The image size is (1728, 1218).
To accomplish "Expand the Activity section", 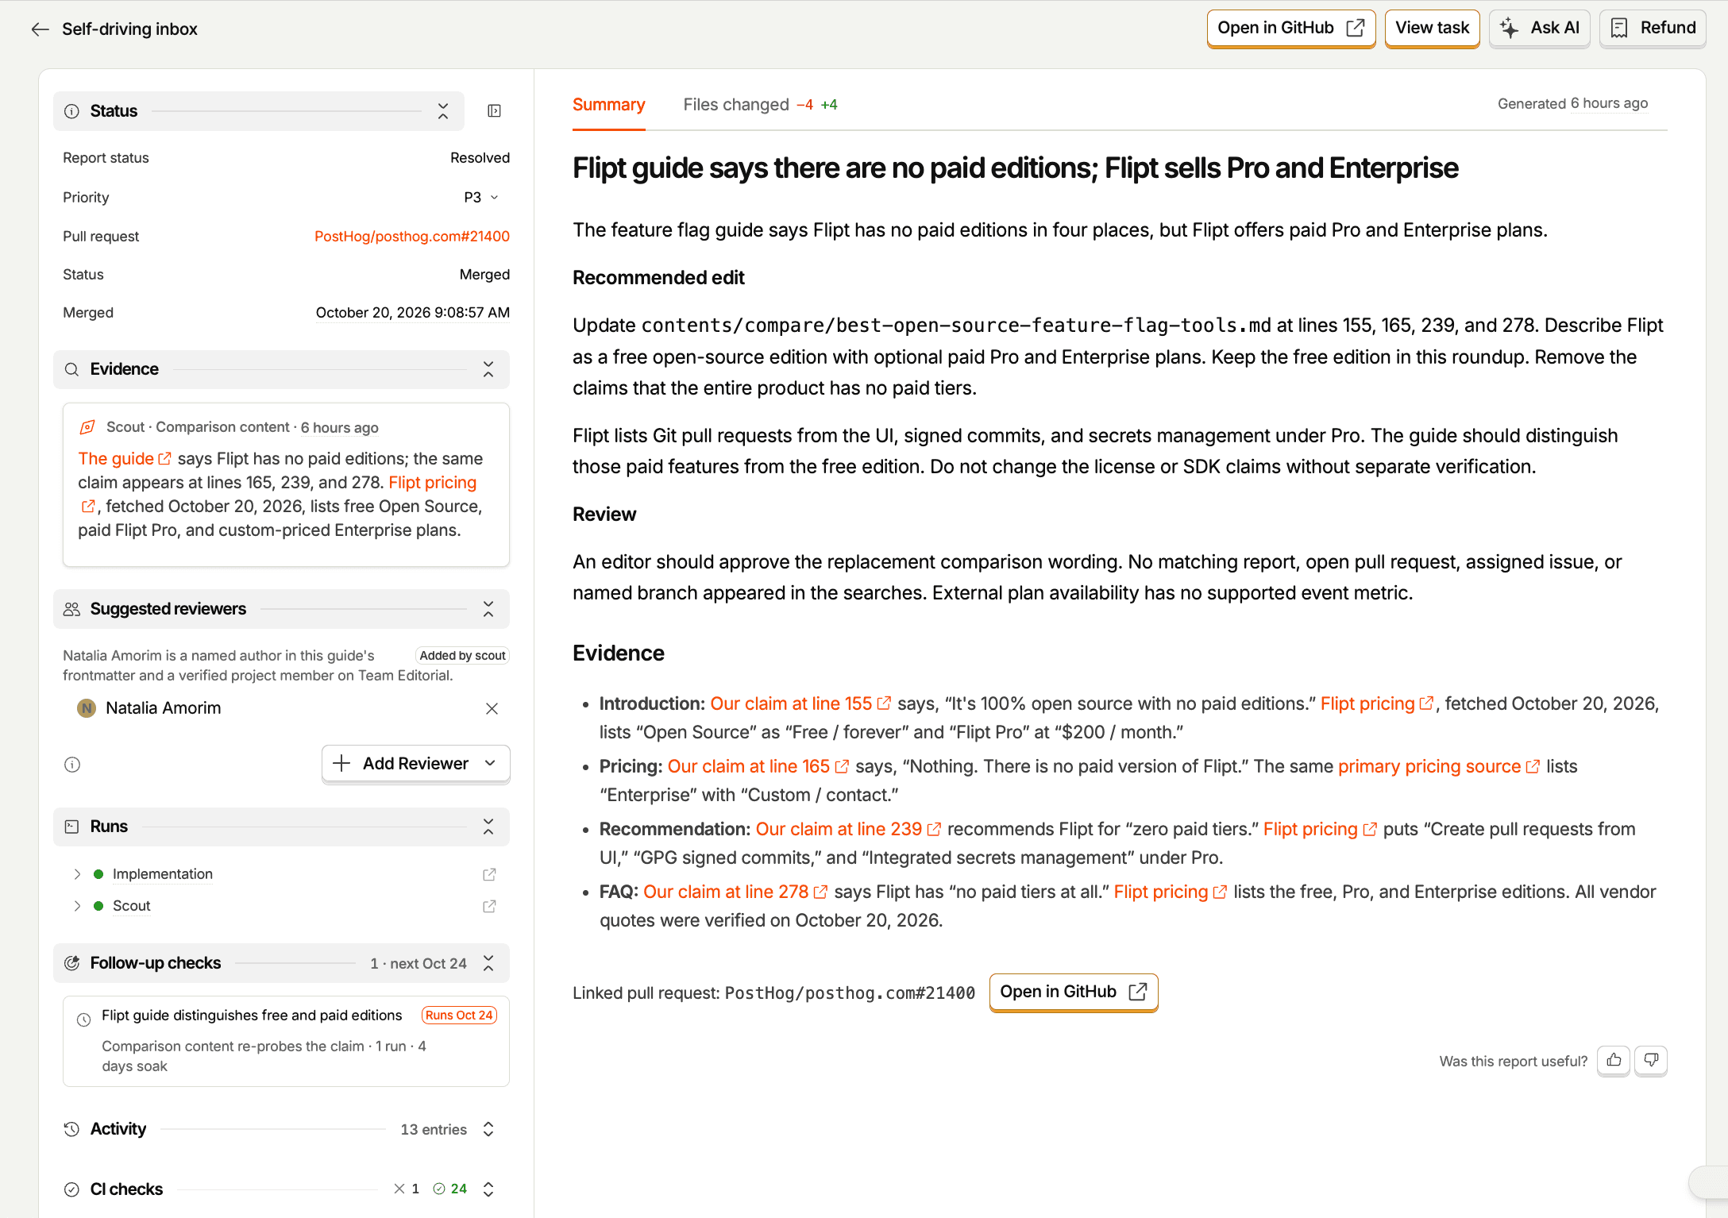I will click(x=488, y=1129).
